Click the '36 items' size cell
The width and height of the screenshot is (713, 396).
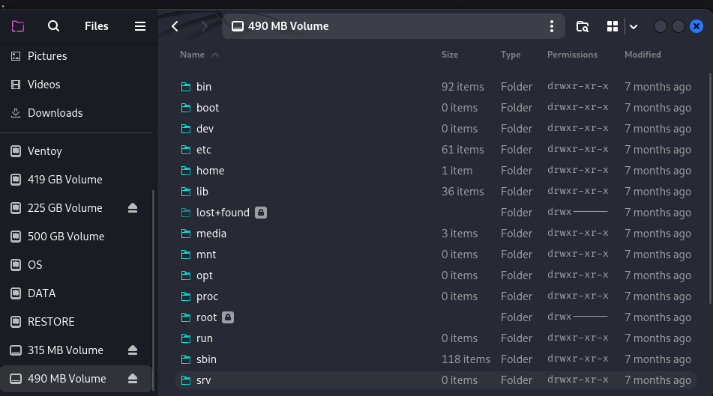tap(463, 192)
